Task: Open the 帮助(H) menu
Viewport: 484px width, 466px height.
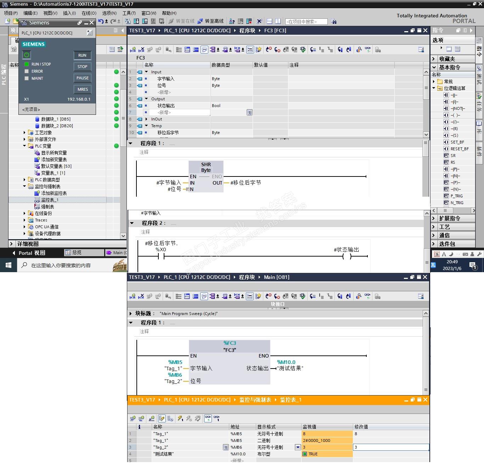Action: [169, 13]
